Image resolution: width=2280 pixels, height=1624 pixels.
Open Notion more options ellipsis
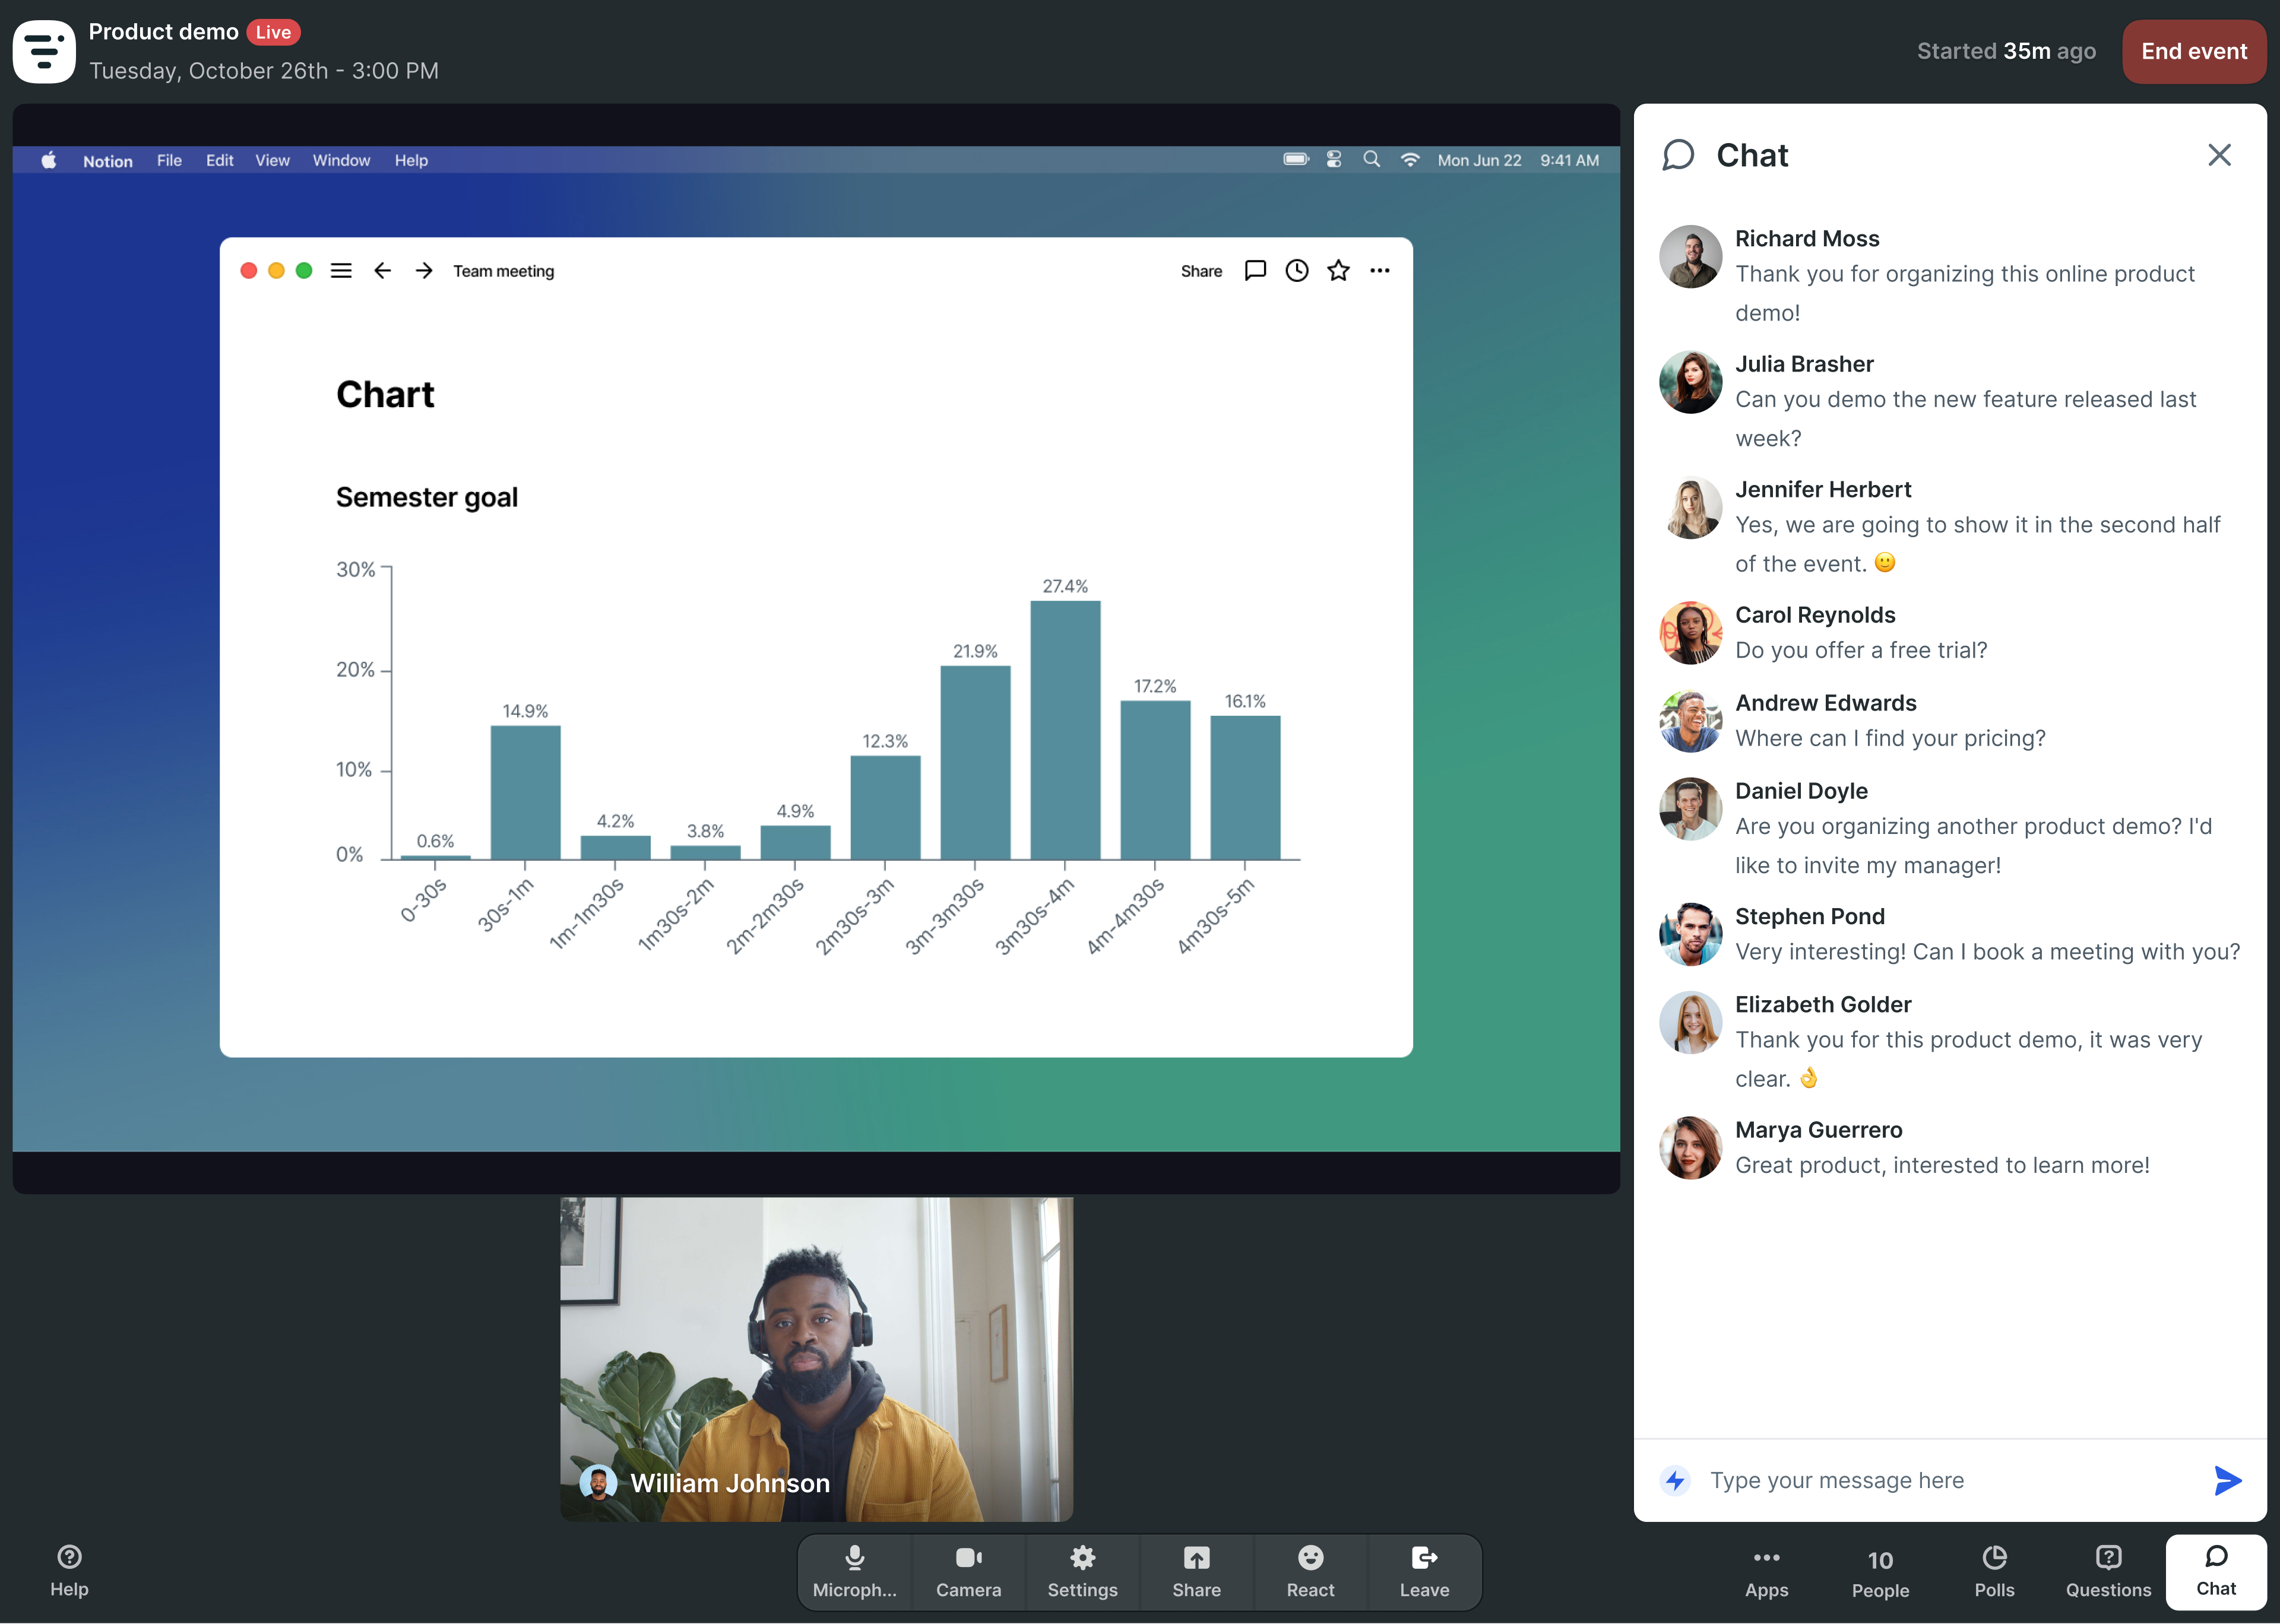(1380, 271)
